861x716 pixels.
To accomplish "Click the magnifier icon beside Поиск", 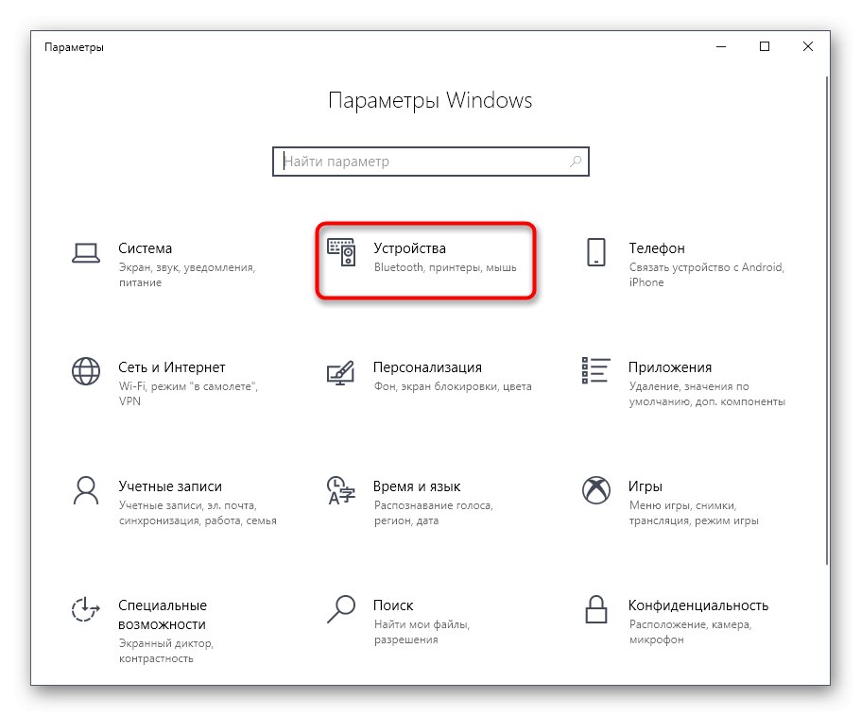I will [x=340, y=611].
